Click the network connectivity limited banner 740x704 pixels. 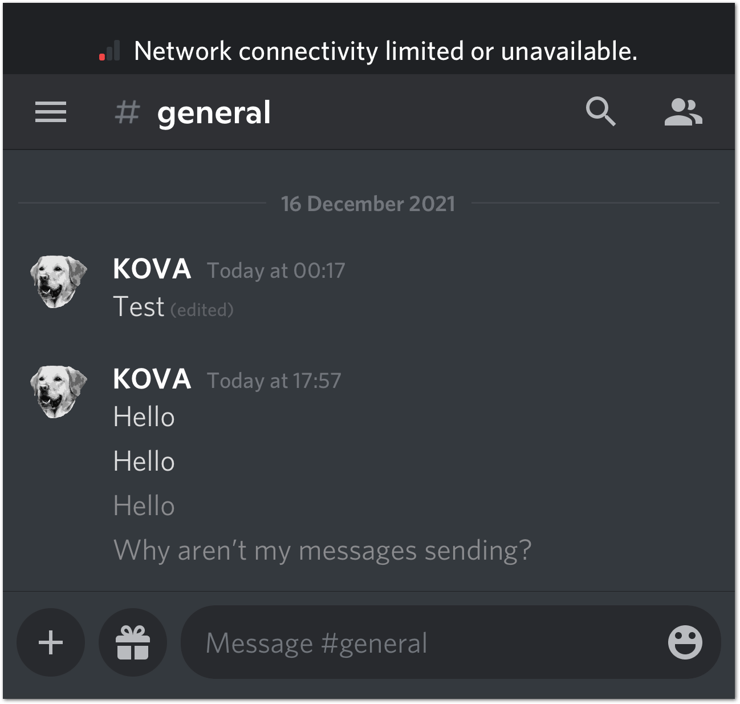click(x=369, y=51)
